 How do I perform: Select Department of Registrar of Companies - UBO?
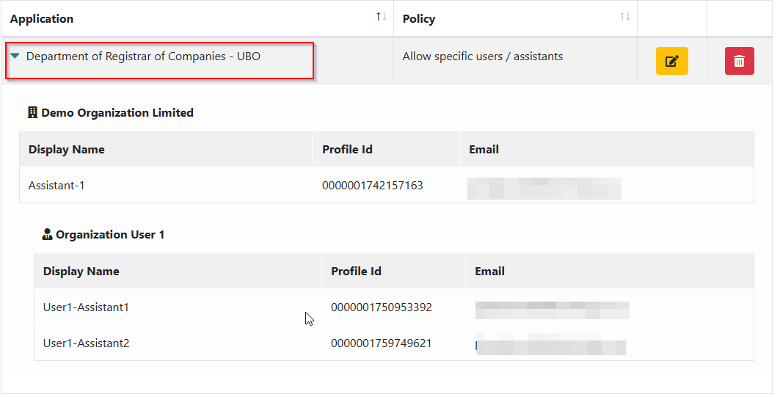point(143,57)
